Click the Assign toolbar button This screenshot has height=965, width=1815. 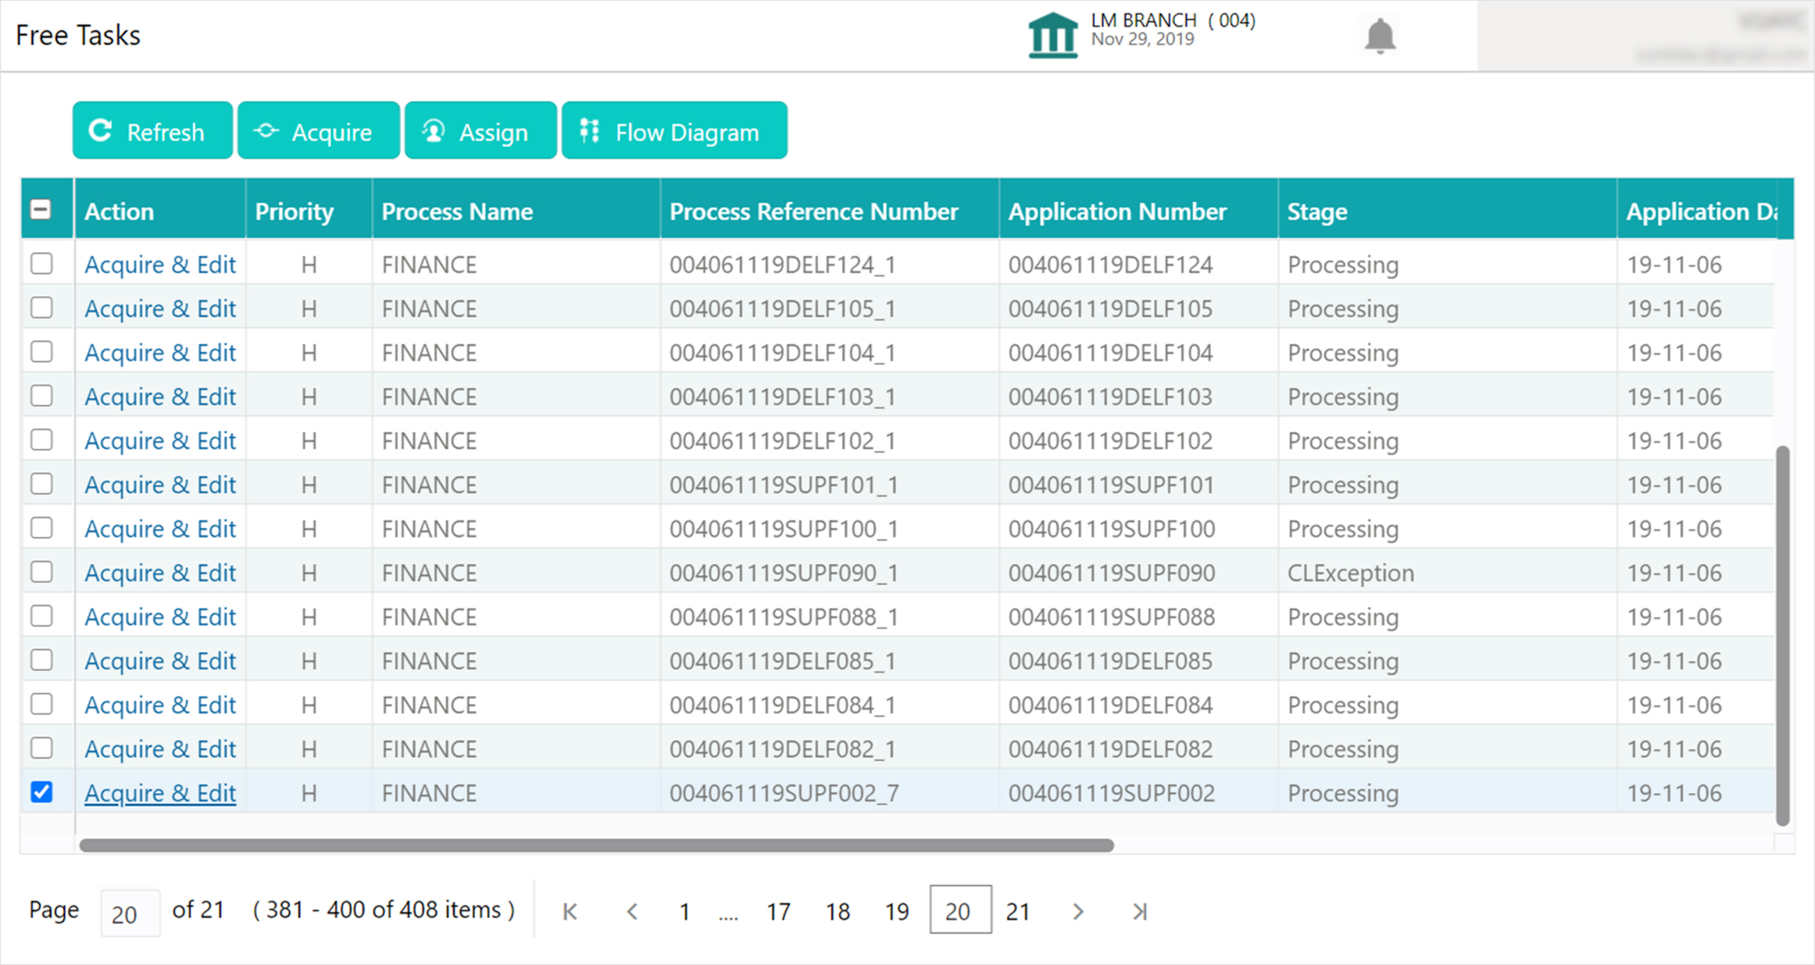click(480, 131)
